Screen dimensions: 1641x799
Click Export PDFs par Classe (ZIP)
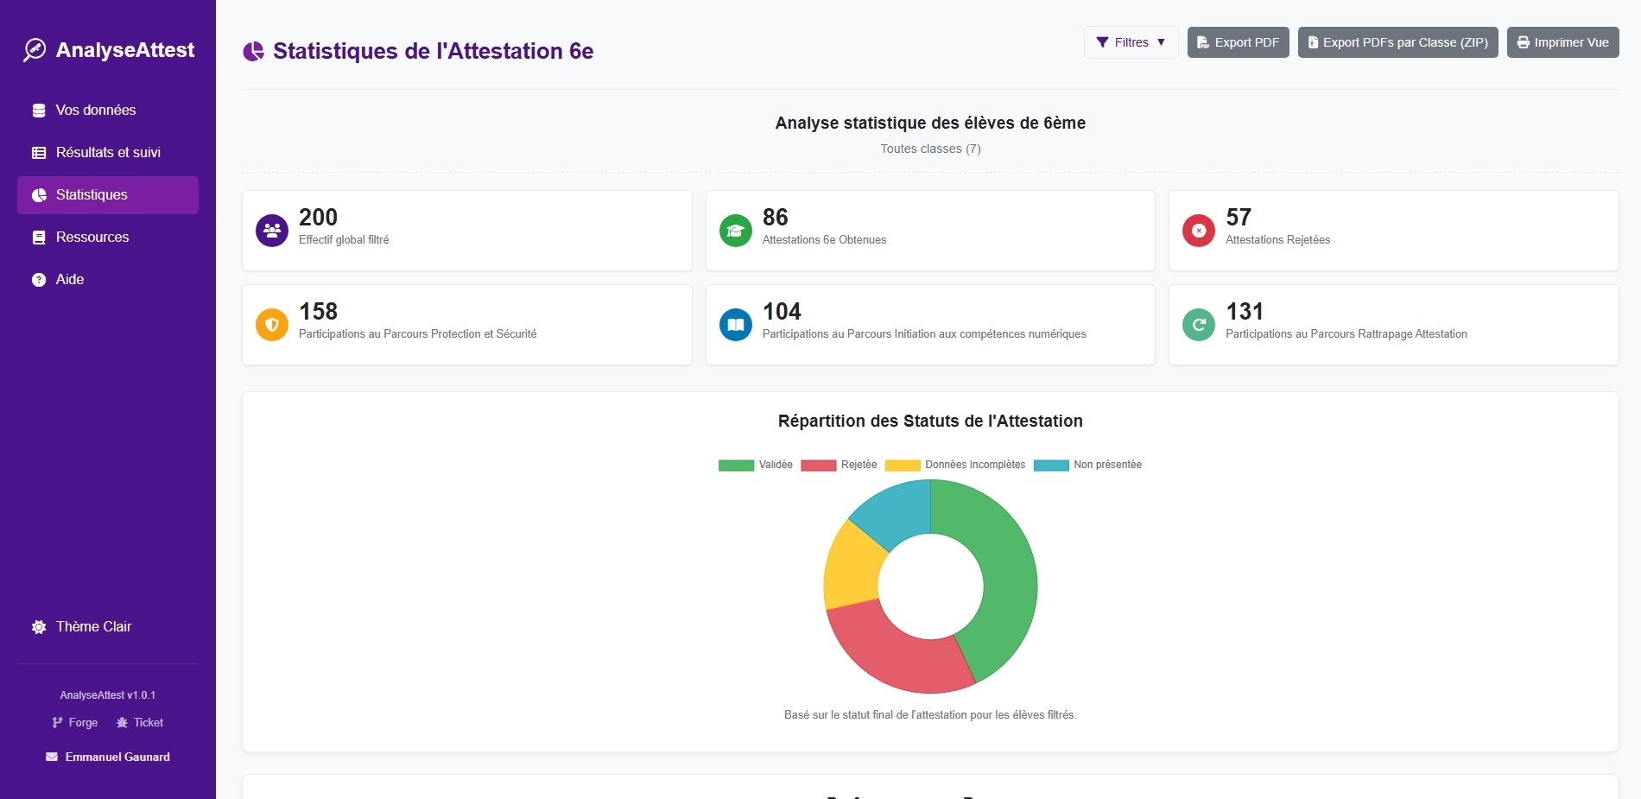click(x=1397, y=42)
